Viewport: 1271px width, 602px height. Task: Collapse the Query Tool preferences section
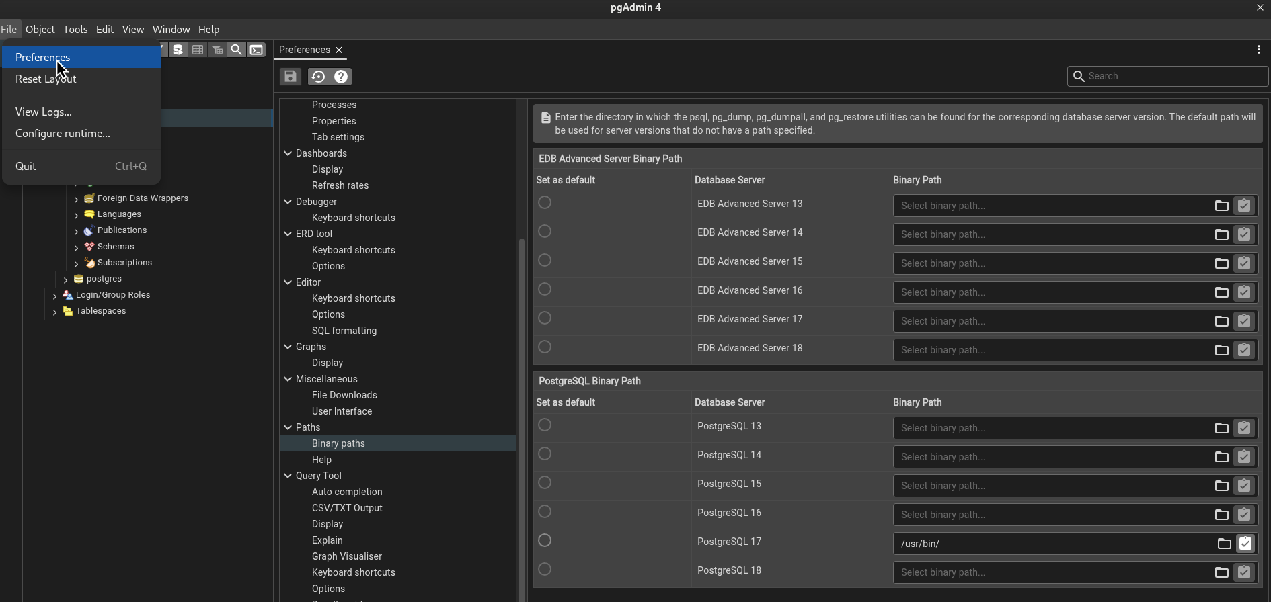tap(288, 476)
